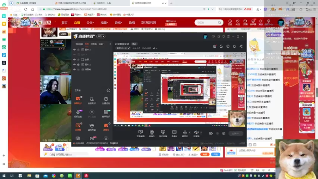Add a new scene with the plus button
Viewport: 318px width, 179px height.
tap(110, 44)
